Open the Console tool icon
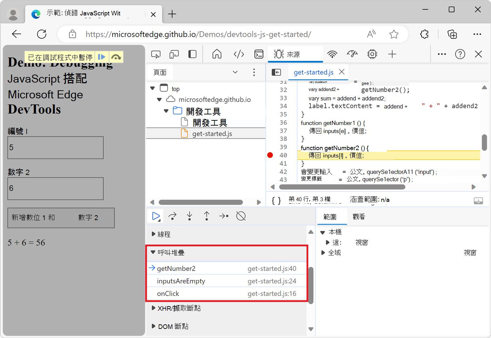The image size is (491, 338). (259, 54)
